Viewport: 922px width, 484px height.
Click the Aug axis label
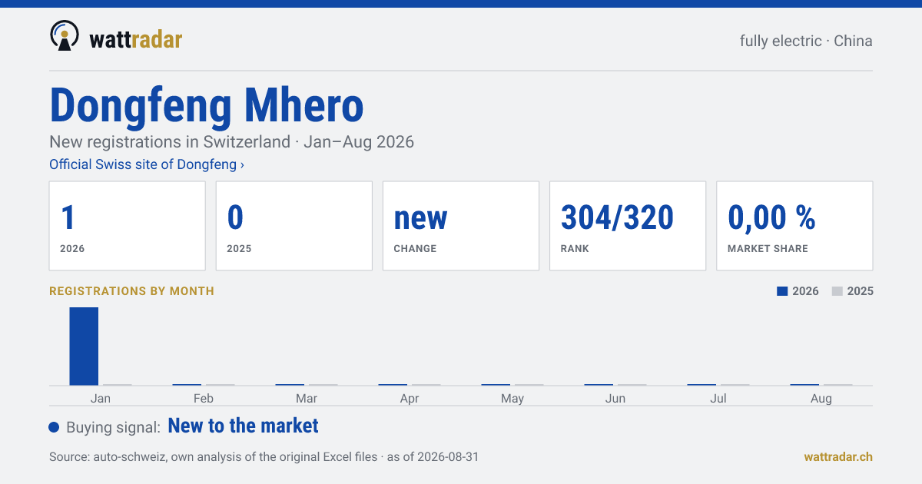tap(821, 398)
